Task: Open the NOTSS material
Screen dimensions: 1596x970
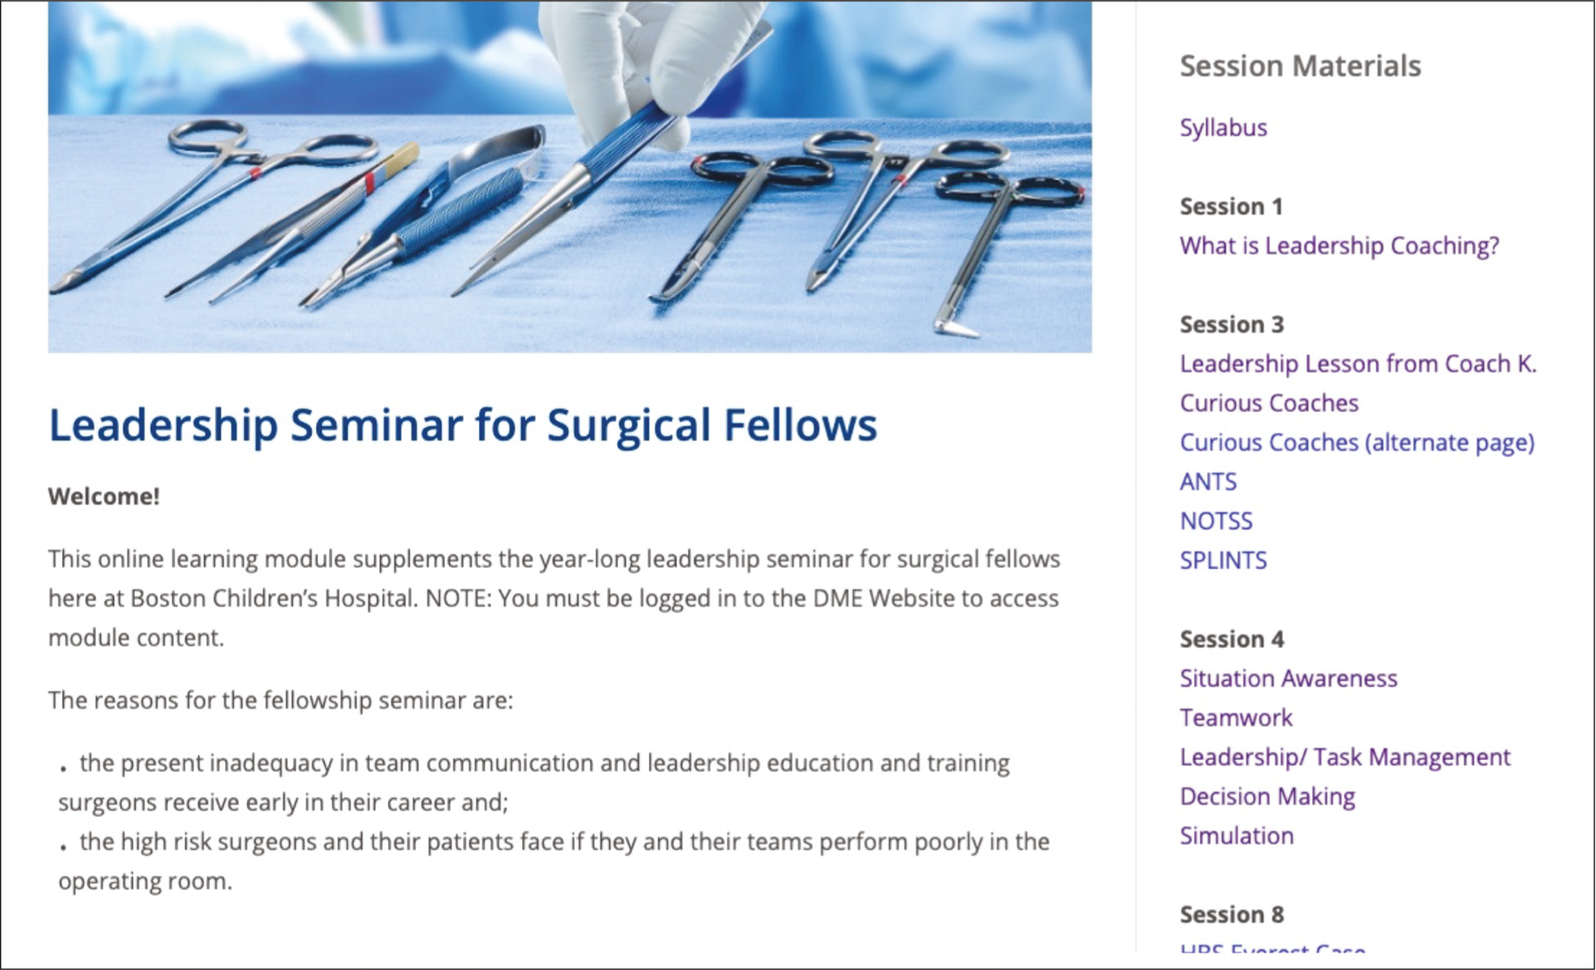Action: (1216, 521)
